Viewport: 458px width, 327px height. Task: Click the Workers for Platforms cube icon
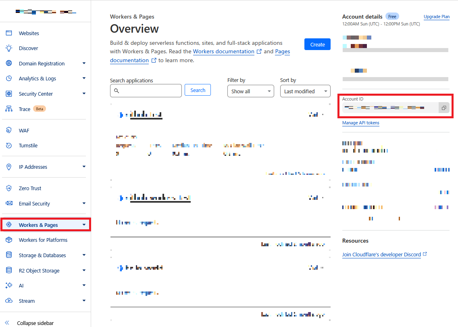point(9,240)
